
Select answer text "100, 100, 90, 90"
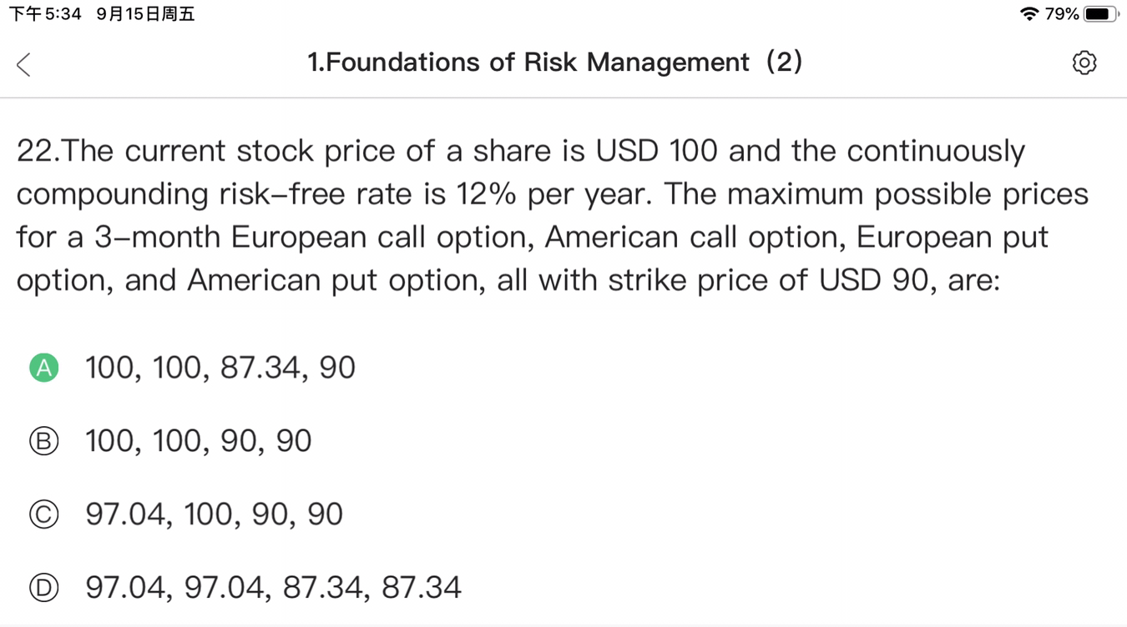[x=199, y=441]
